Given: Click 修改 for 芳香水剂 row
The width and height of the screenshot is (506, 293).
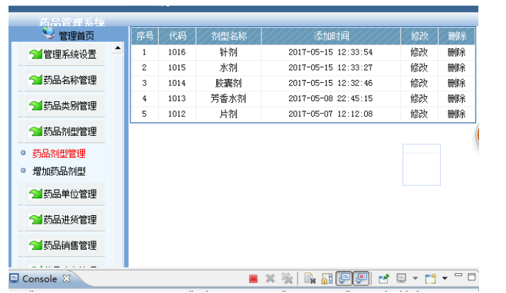Looking at the screenshot, I should click(x=420, y=98).
